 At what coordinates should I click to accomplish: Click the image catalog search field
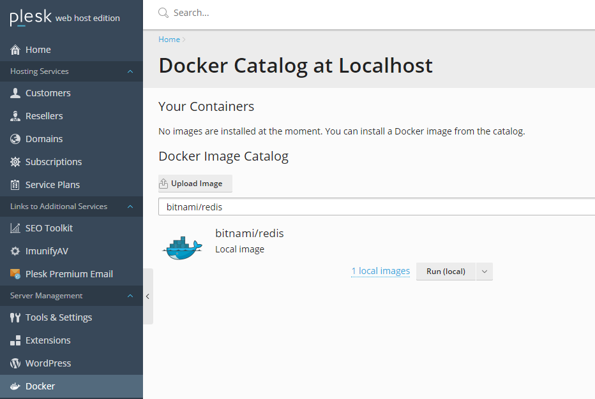[377, 207]
